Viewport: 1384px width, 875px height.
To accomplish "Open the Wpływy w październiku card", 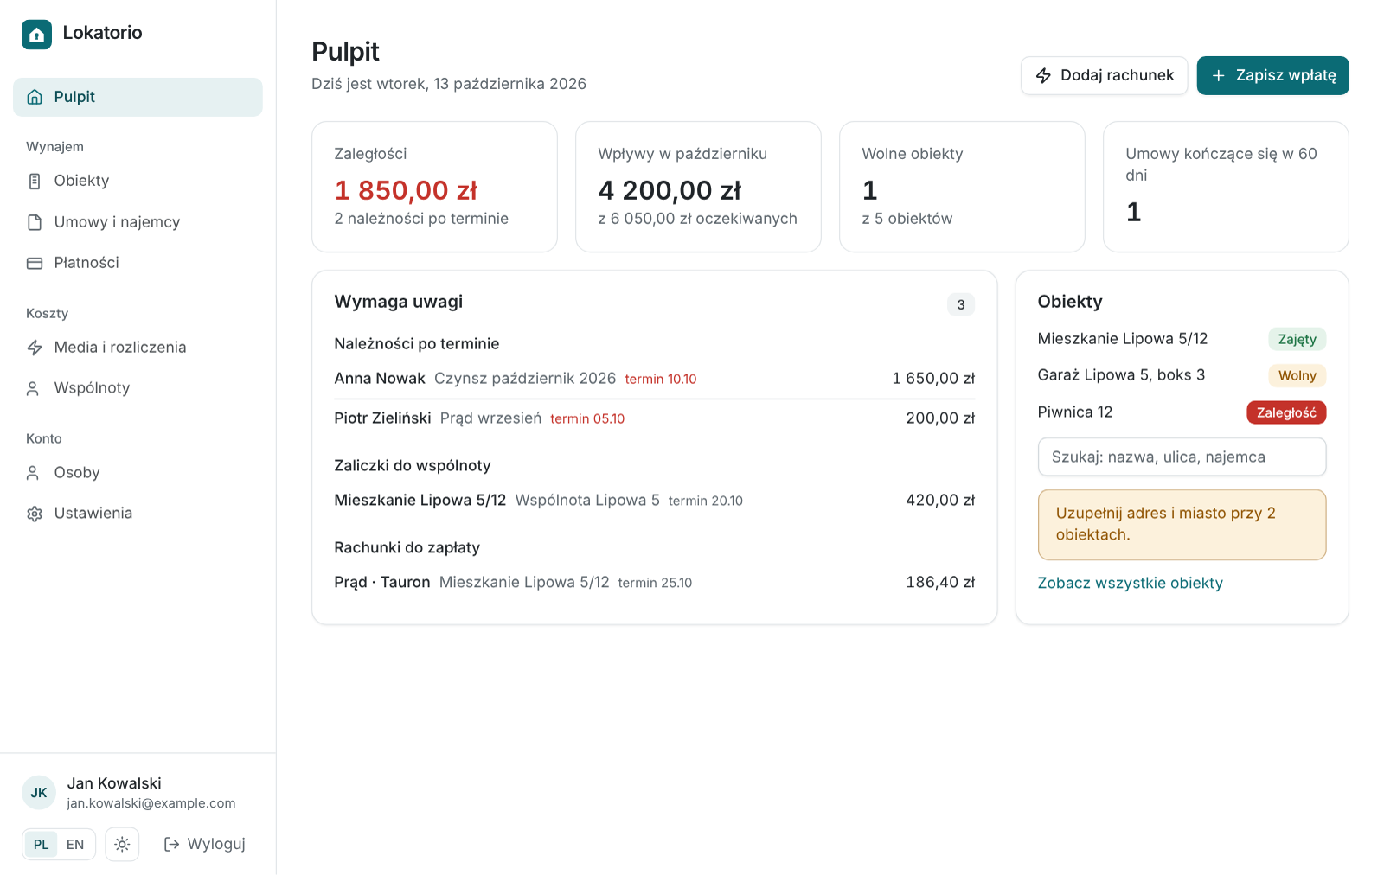I will pos(698,187).
